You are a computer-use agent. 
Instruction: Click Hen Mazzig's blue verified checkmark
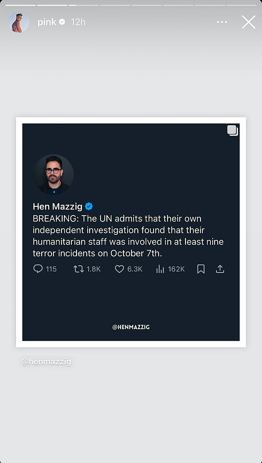(89, 207)
